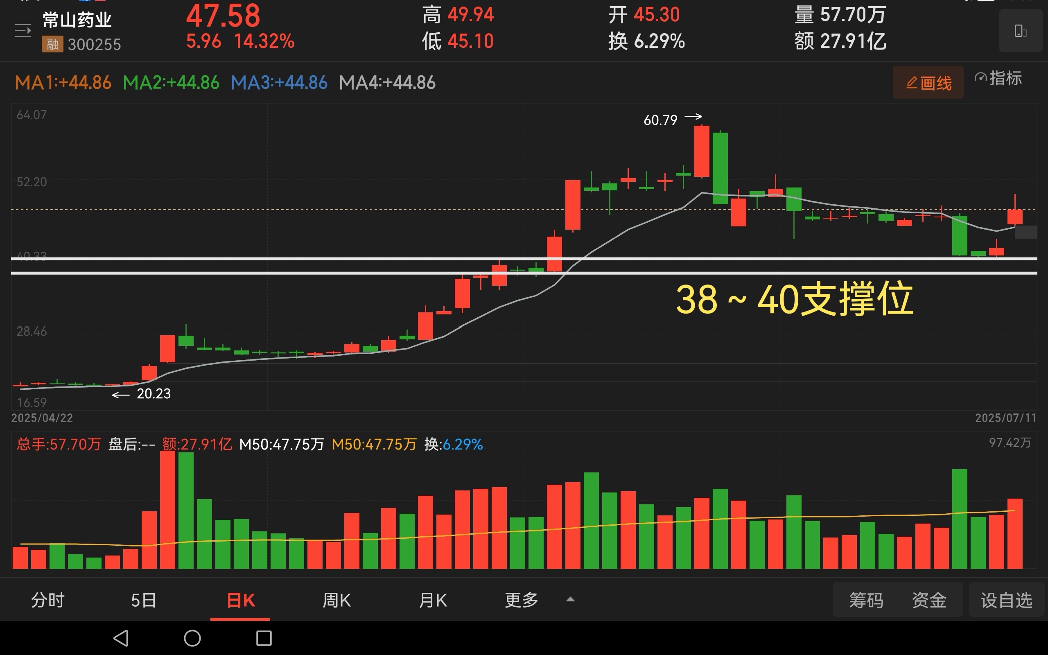Open the 资金 capital flow view

click(929, 601)
